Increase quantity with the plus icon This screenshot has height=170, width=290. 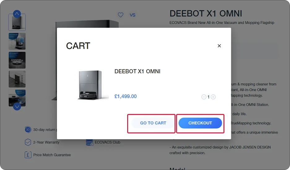tap(213, 97)
